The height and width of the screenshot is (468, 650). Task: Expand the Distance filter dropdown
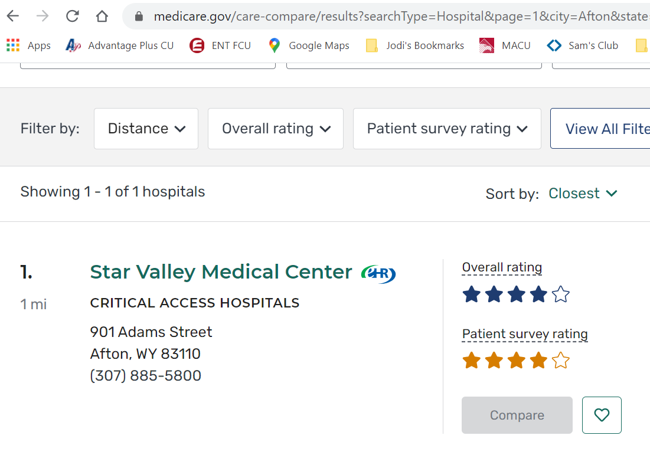click(146, 129)
